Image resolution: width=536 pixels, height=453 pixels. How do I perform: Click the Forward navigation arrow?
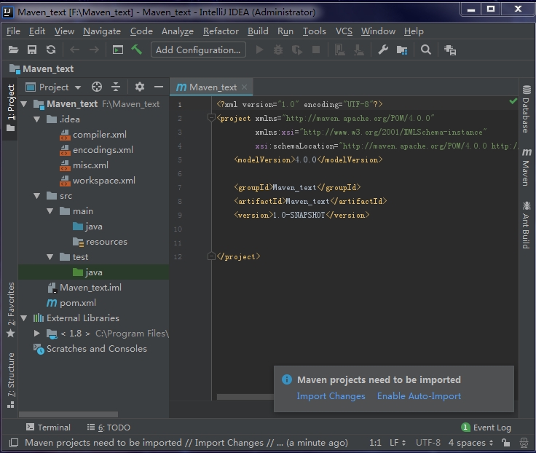click(x=94, y=50)
